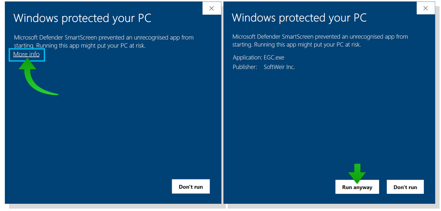Click the SoftWeir Inc. publisher name
Image resolution: width=441 pixels, height=211 pixels.
click(279, 67)
